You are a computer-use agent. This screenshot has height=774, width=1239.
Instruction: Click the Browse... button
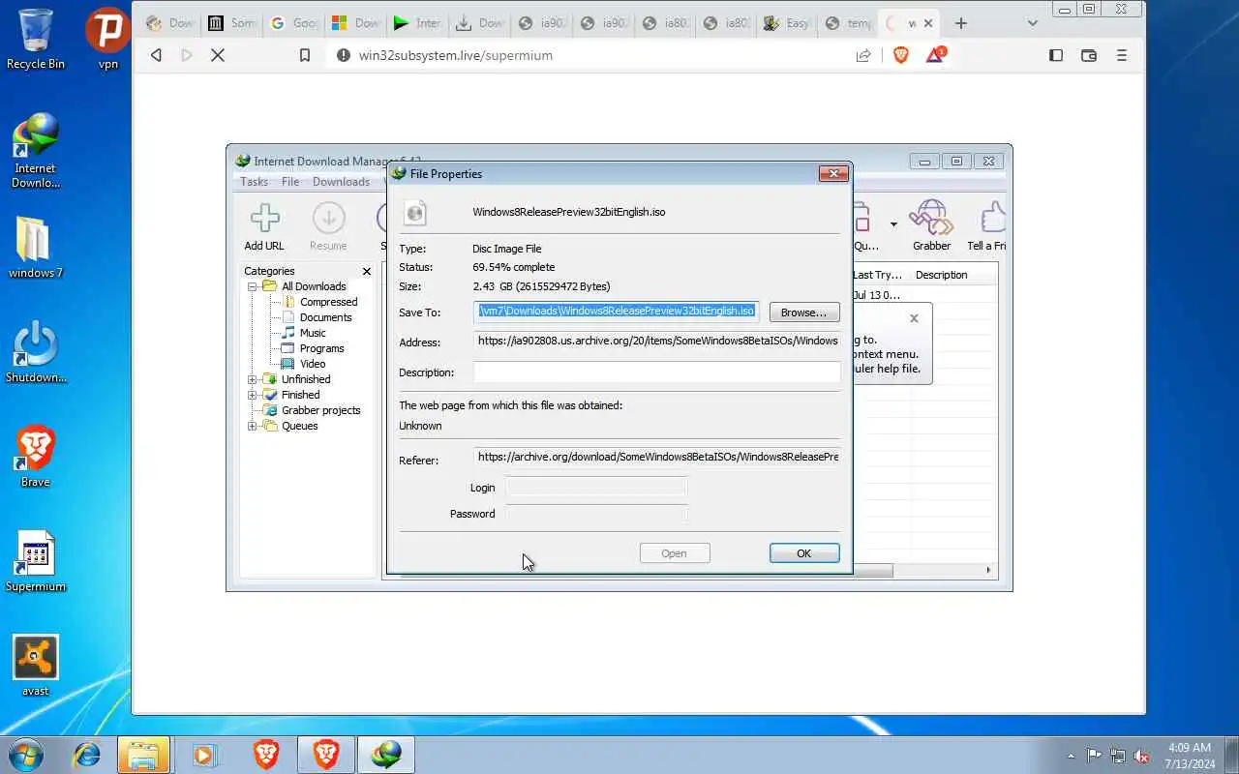[804, 313]
